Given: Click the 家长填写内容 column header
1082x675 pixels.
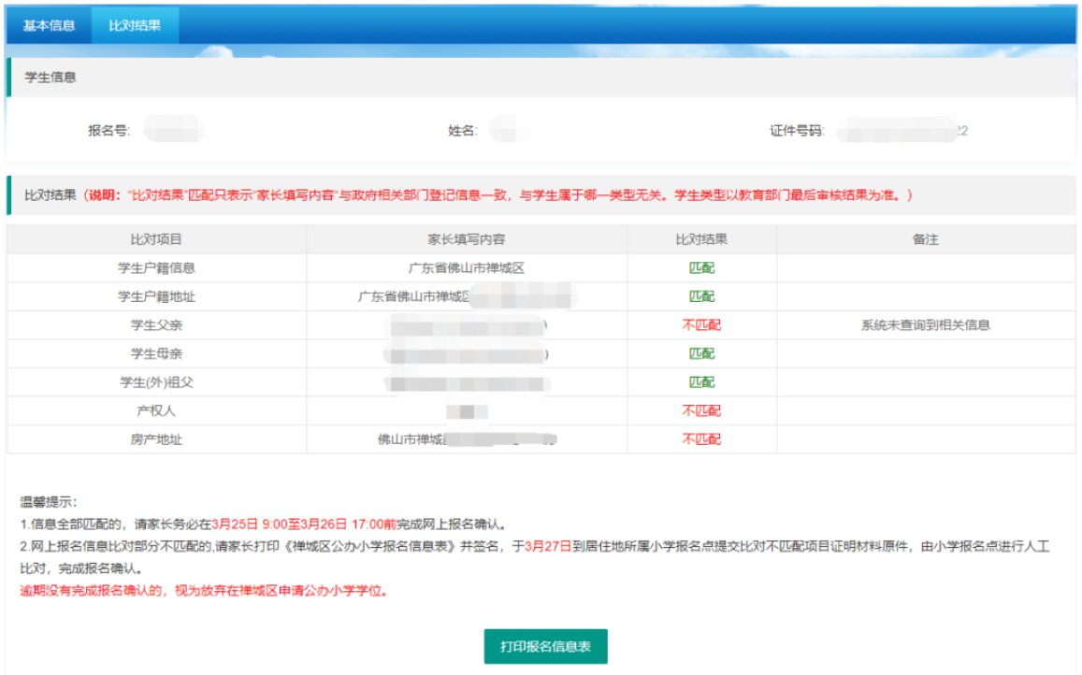Looking at the screenshot, I should point(466,239).
